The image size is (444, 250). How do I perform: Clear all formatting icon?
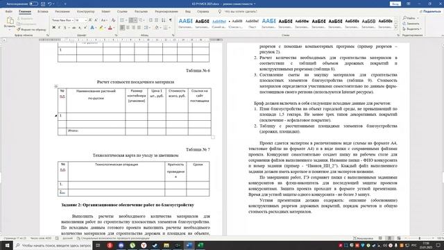tap(113, 20)
